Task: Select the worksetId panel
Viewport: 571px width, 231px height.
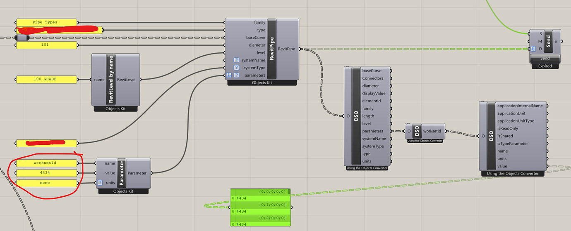Action: [46, 163]
